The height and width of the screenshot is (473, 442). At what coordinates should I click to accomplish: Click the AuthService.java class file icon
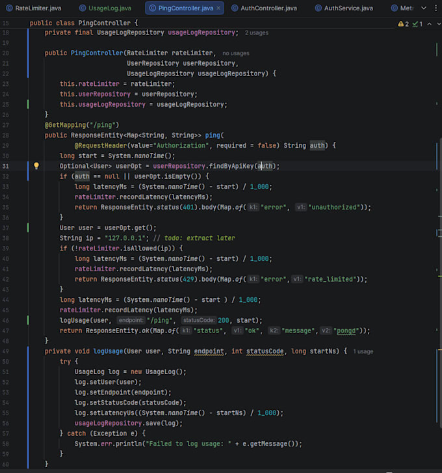pos(318,8)
